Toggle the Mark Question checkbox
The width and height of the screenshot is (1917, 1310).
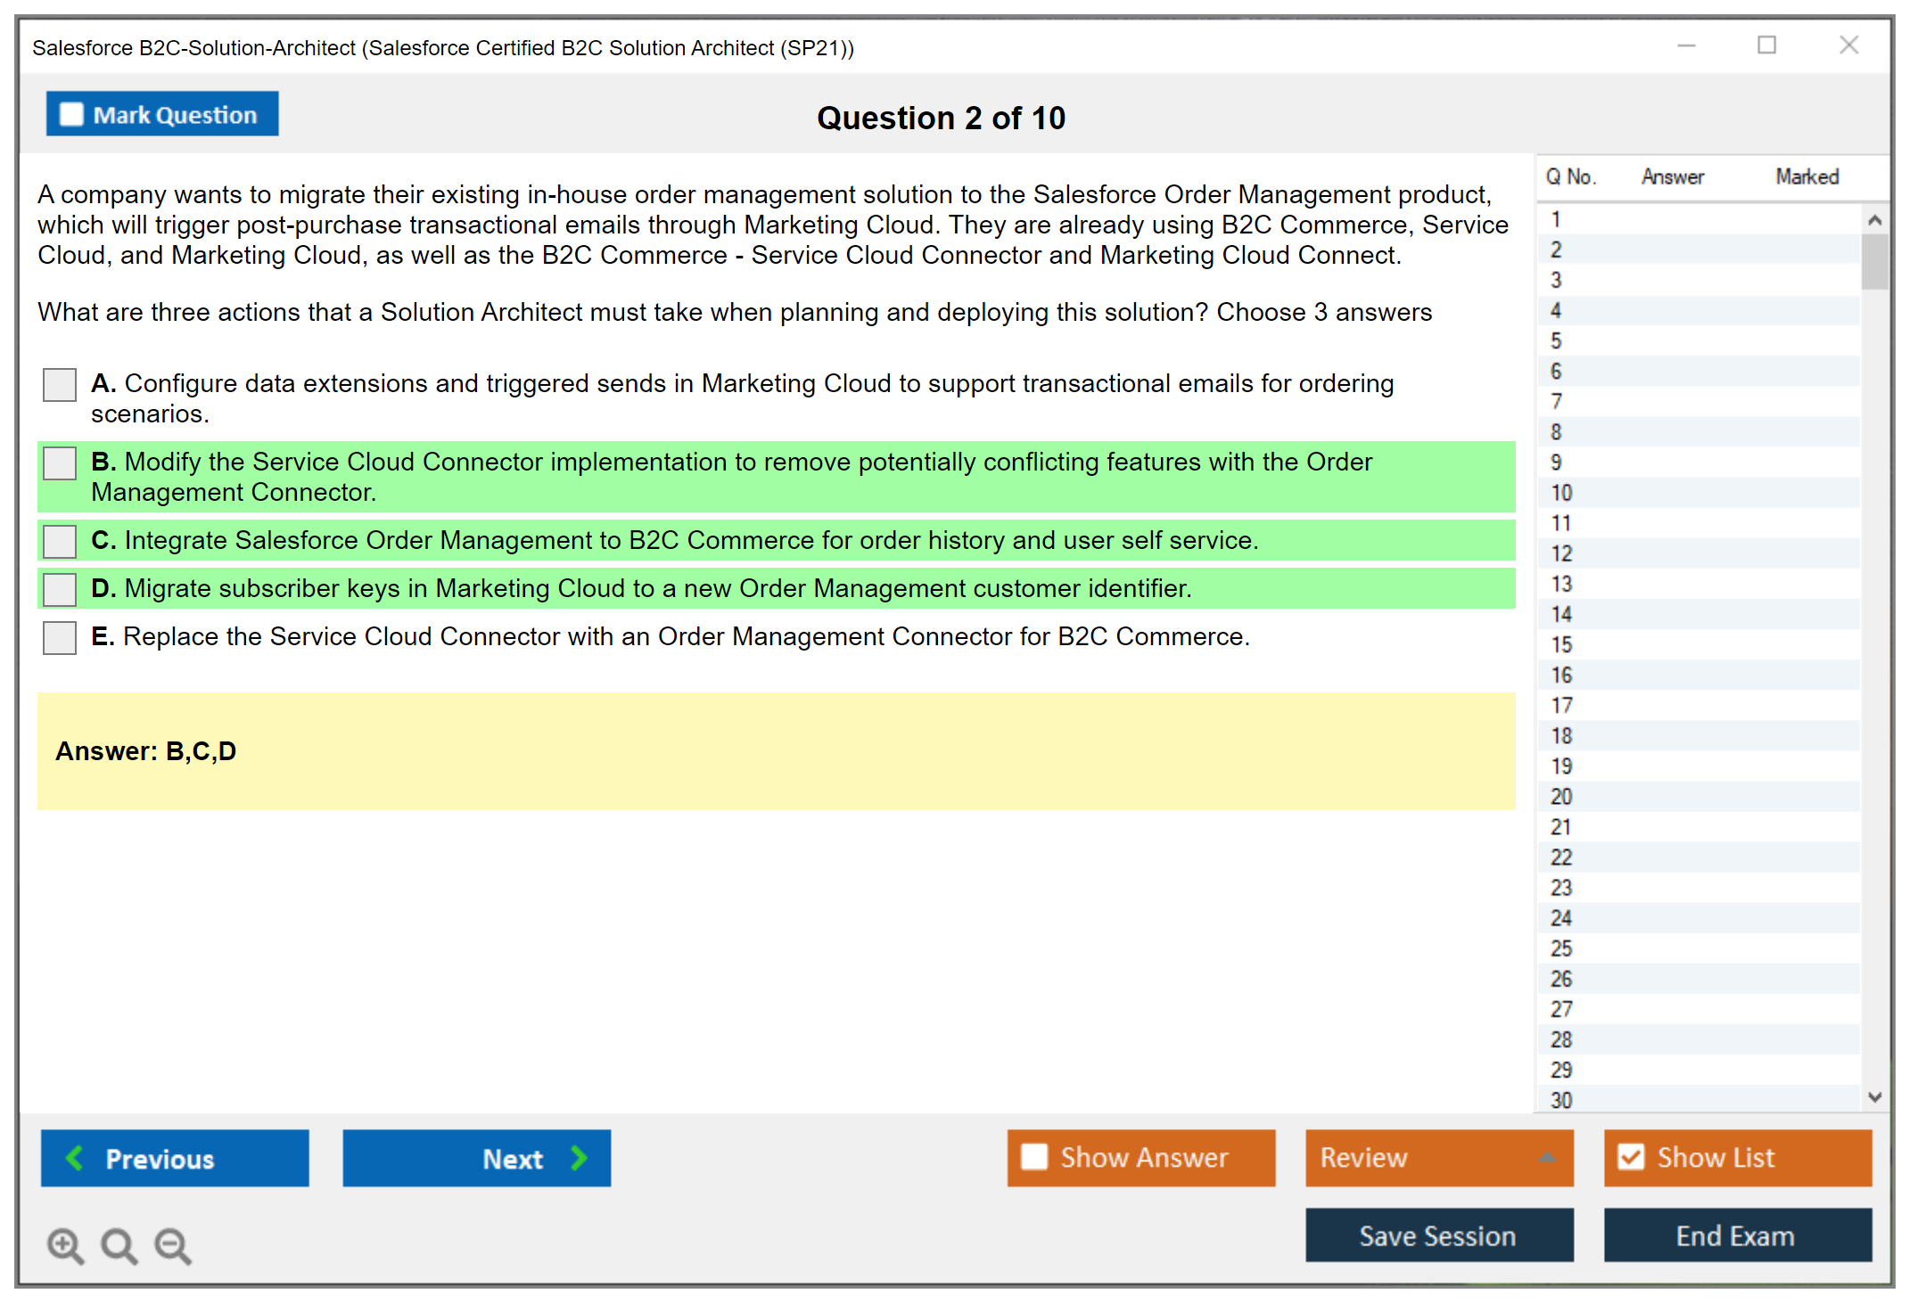point(71,114)
